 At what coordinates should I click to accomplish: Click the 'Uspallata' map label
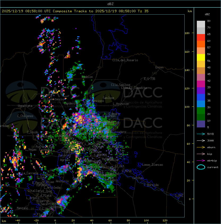25,106
